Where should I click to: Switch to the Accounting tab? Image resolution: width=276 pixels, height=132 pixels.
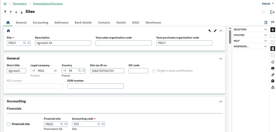(x=41, y=23)
